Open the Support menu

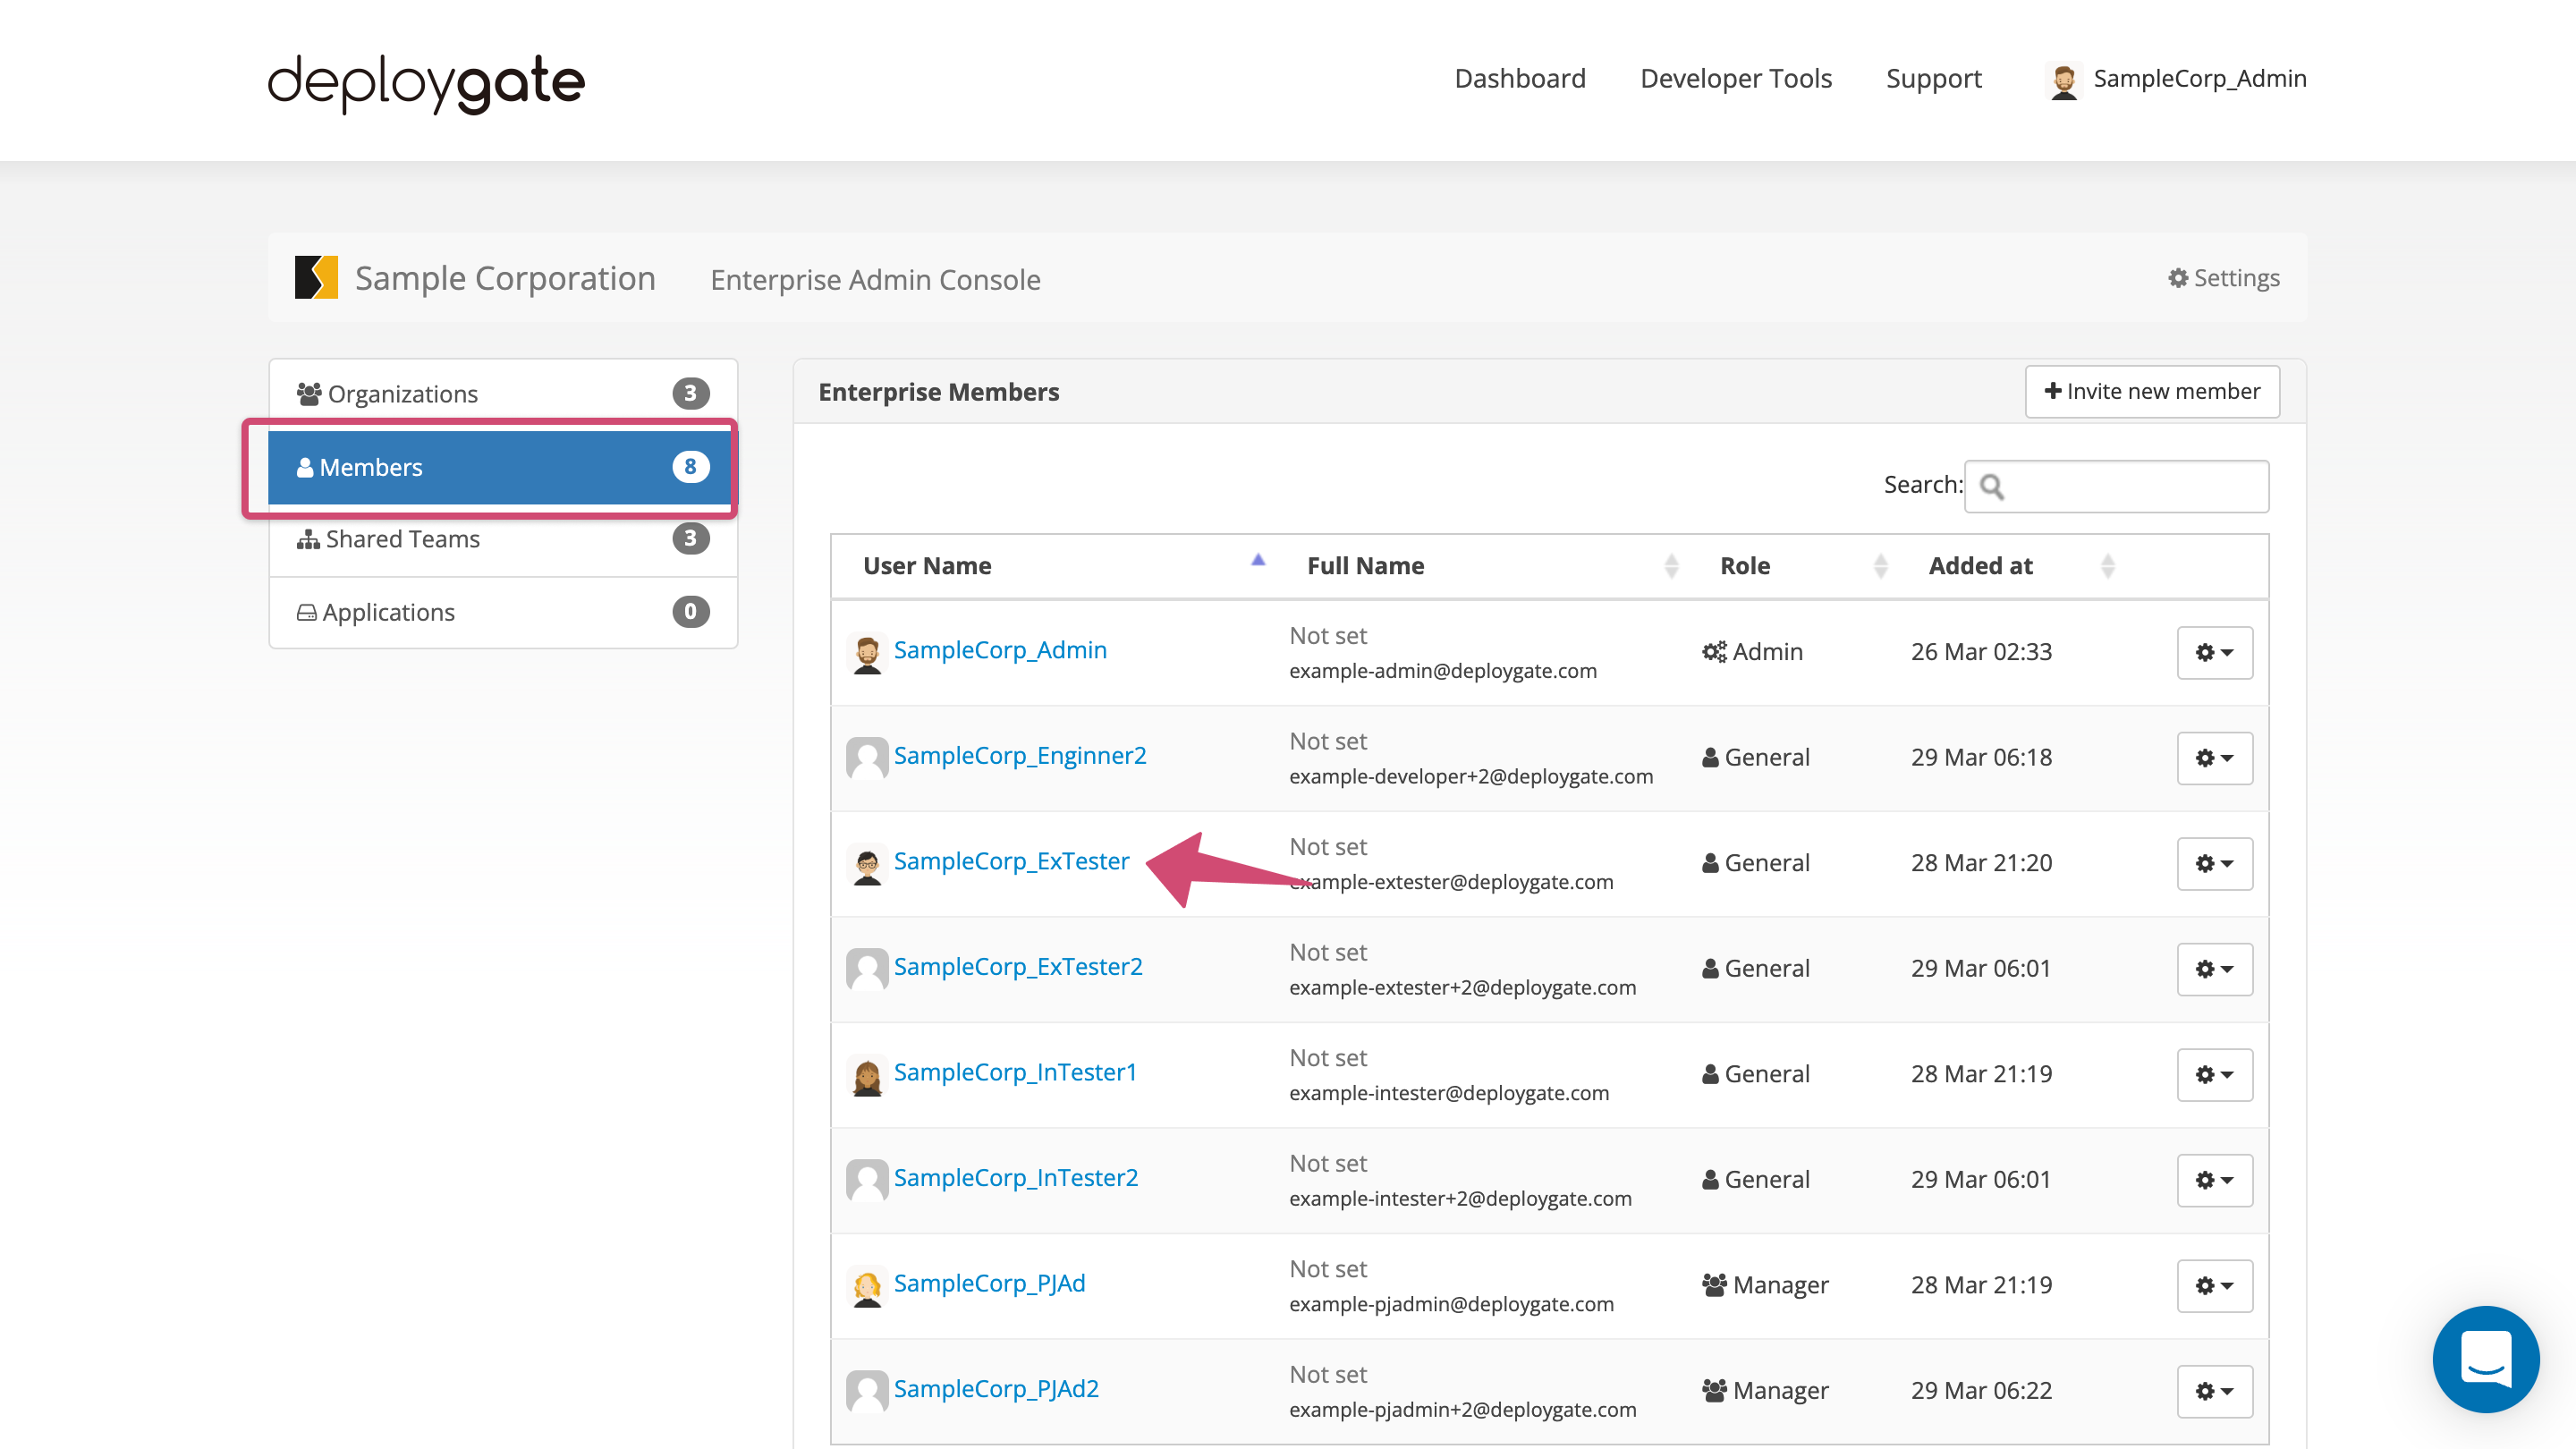coord(1933,78)
